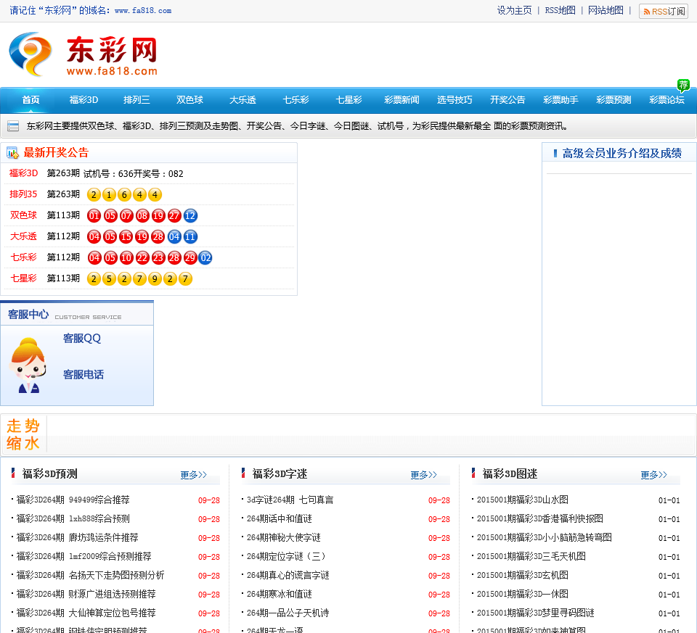Click the 东彩网 logo image
Image resolution: width=697 pixels, height=633 pixels.
pos(83,54)
